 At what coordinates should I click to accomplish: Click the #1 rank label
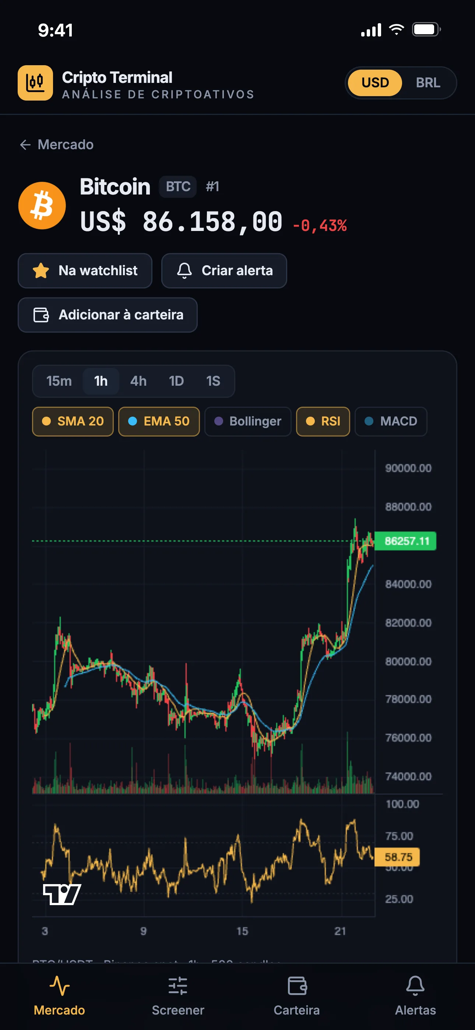point(212,187)
